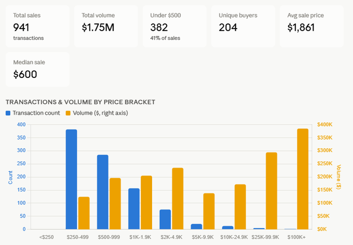Select the Median sale $600 card
The width and height of the screenshot is (353, 245).
[x=37, y=70]
